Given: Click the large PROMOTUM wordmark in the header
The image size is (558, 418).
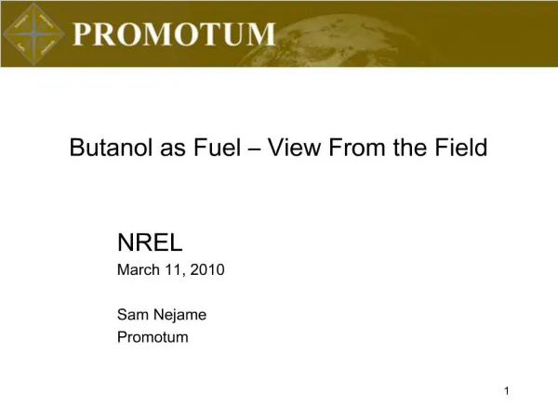Looking at the screenshot, I should click(175, 34).
